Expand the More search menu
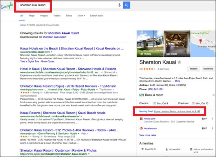The width and height of the screenshot is (216, 157). [81, 16]
